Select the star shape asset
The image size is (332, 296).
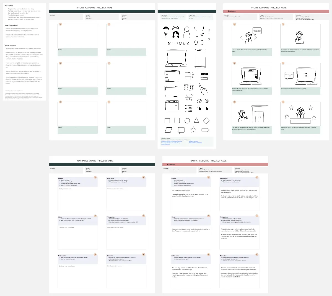click(193, 130)
